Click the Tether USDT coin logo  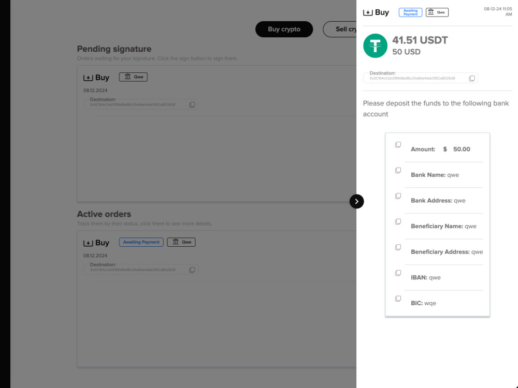coord(375,46)
